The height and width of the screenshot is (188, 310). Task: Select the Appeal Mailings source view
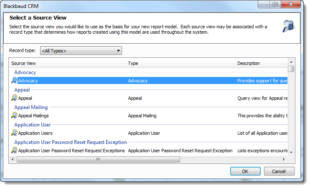coord(149,116)
